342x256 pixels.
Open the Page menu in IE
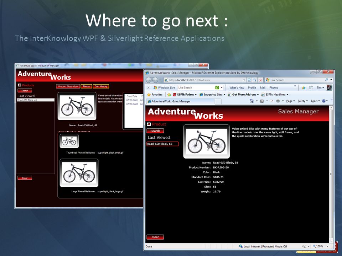pyautogui.click(x=291, y=101)
